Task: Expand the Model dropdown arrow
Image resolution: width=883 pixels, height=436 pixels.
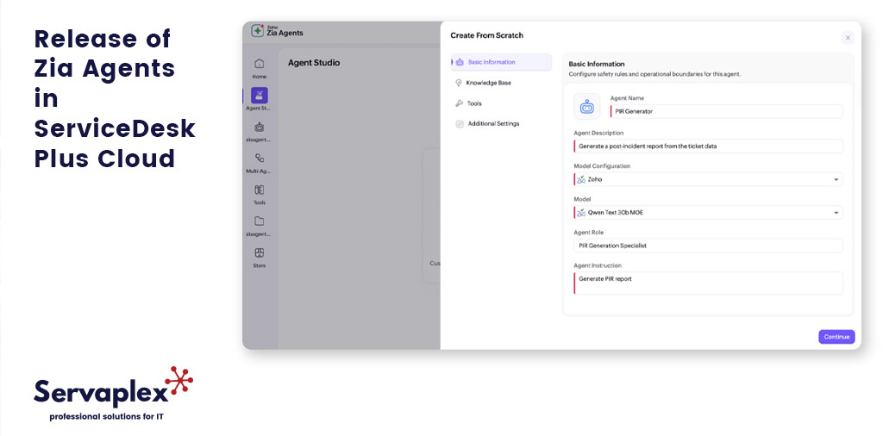Action: click(836, 213)
